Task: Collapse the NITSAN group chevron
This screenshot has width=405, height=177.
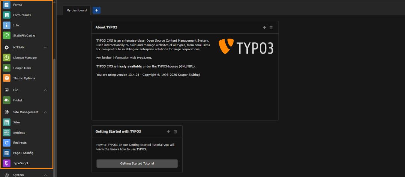Action: tap(45, 48)
